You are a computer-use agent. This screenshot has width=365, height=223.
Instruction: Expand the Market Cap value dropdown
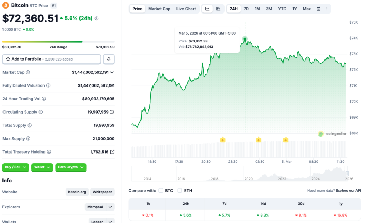pos(113,72)
